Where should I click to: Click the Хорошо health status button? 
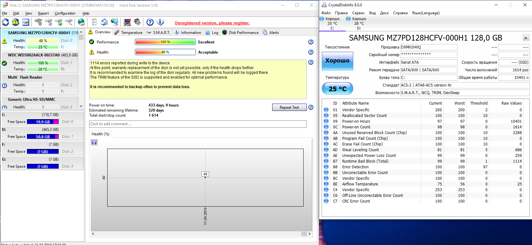pos(338,61)
